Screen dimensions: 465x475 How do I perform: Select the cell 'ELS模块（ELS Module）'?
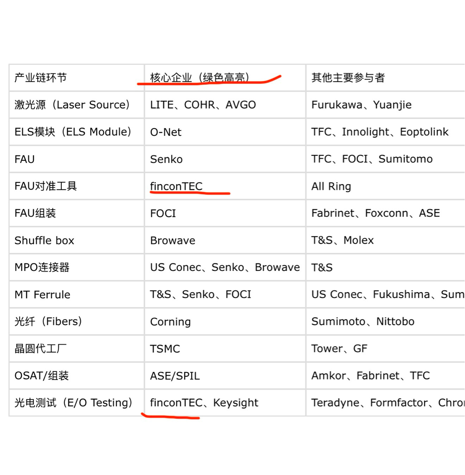click(77, 132)
